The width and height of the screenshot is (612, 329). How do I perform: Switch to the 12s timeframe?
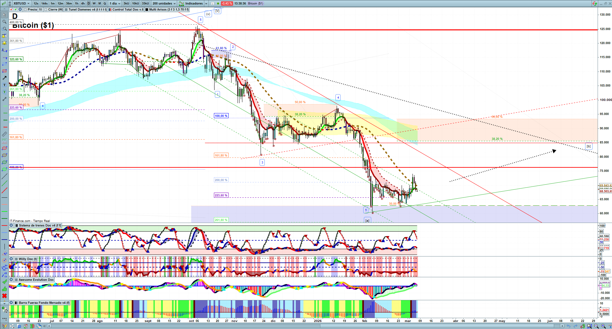point(36,4)
